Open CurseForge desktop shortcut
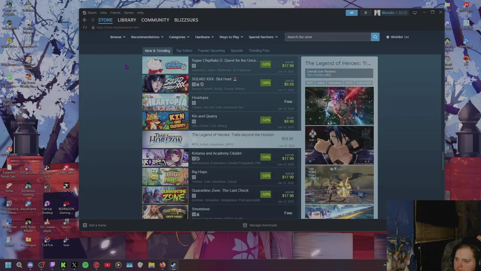This screenshot has width=481, height=271. [66, 188]
